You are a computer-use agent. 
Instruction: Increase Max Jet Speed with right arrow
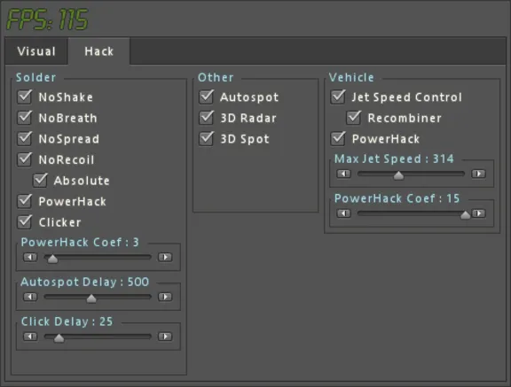479,174
